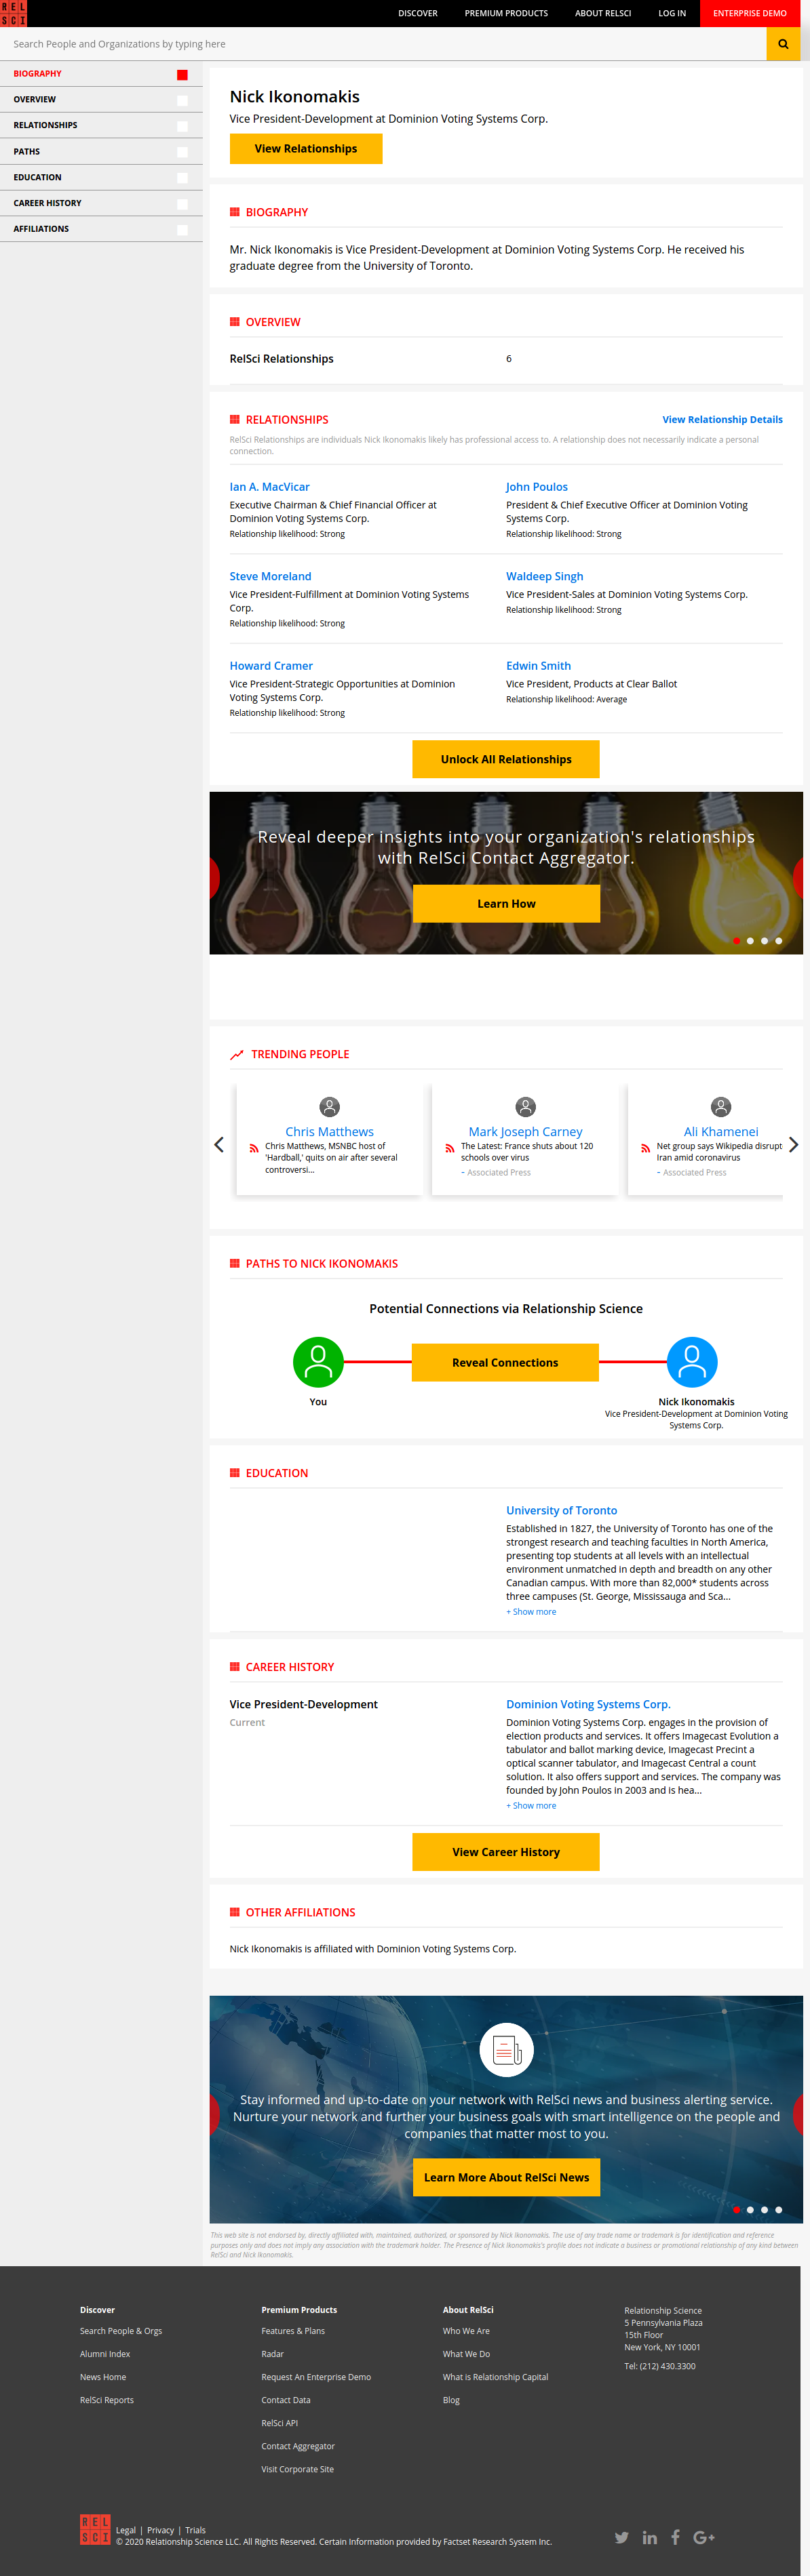Open the LinkedIn footer icon
This screenshot has width=810, height=2576.
[x=650, y=2537]
